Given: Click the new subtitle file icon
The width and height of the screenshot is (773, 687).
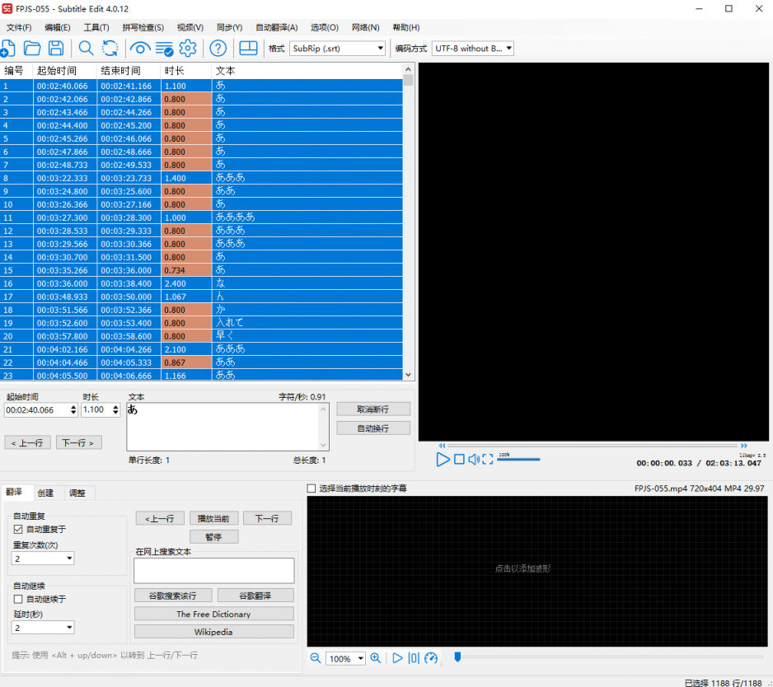Looking at the screenshot, I should click(x=9, y=49).
